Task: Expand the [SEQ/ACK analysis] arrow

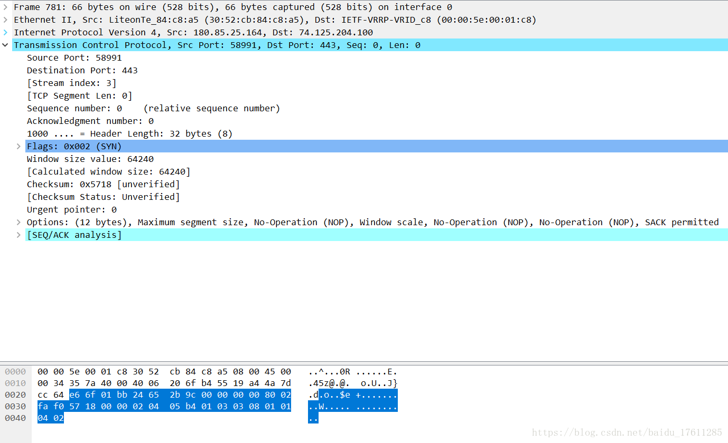Action: [x=19, y=235]
